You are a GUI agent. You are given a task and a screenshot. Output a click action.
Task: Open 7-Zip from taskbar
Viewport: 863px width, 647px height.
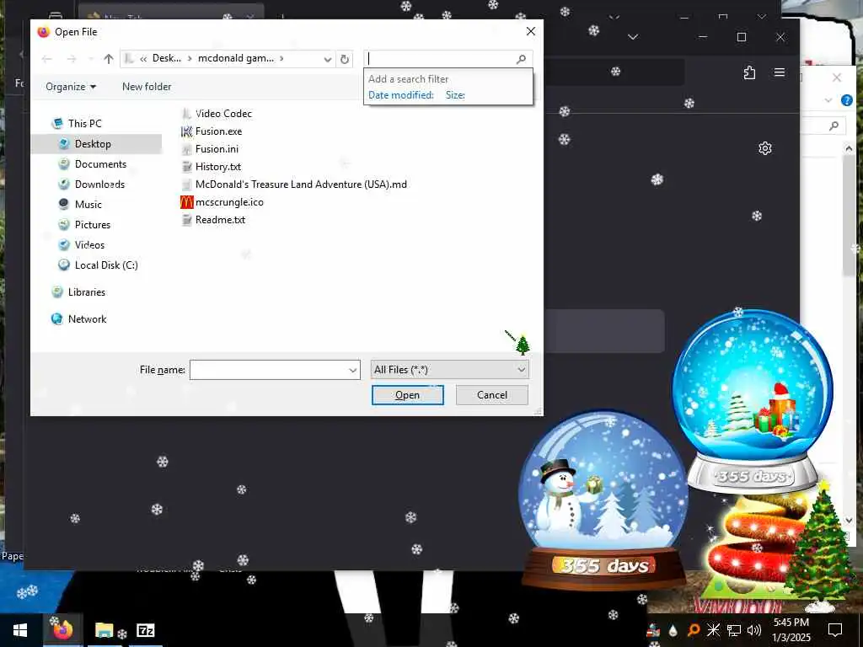pos(145,630)
